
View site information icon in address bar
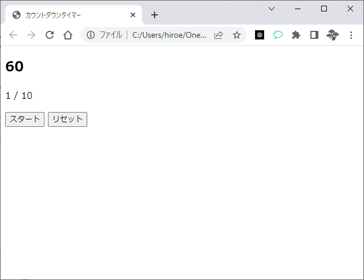(x=91, y=35)
